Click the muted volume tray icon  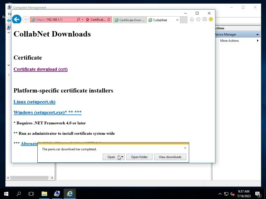coord(232,194)
